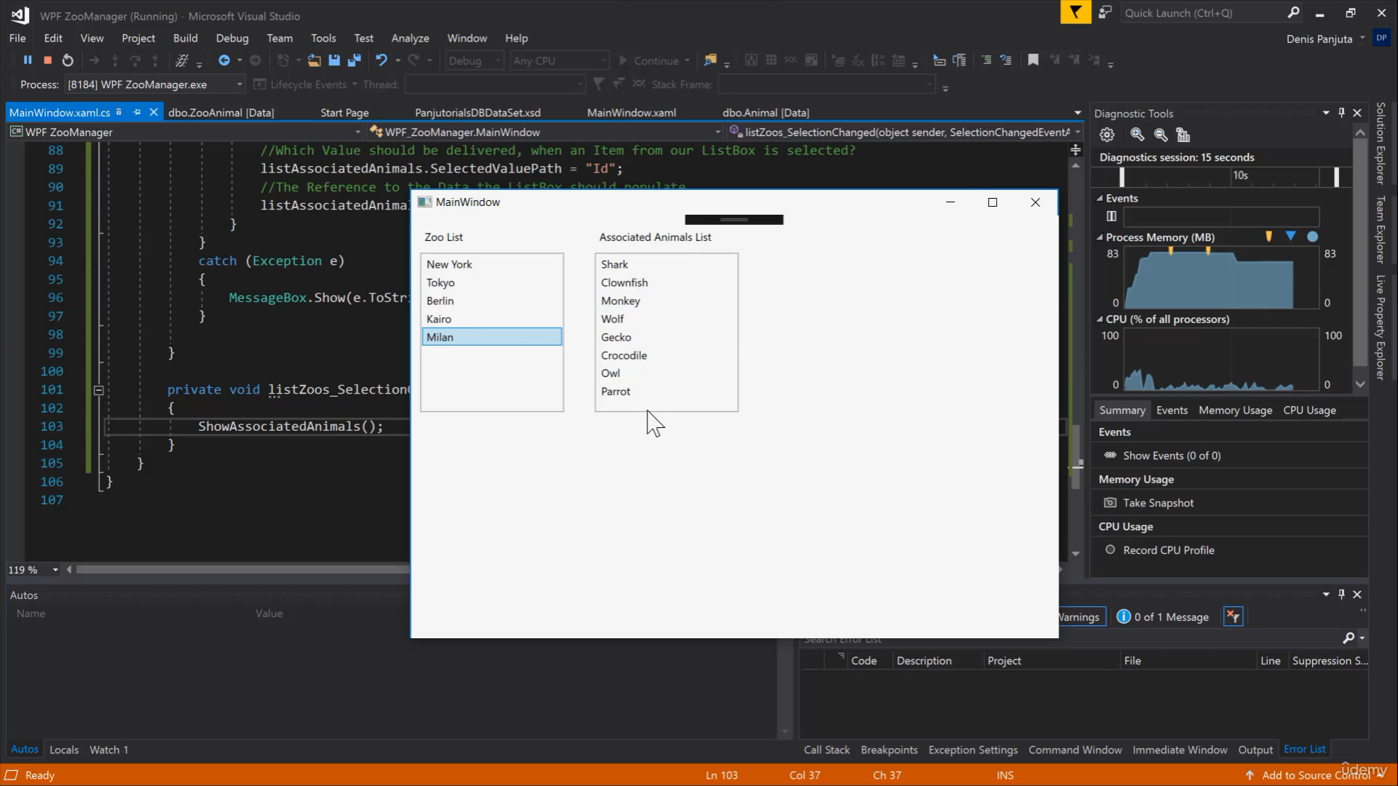Click the Search Error List field
This screenshot has height=786, width=1398.
pos(1070,638)
